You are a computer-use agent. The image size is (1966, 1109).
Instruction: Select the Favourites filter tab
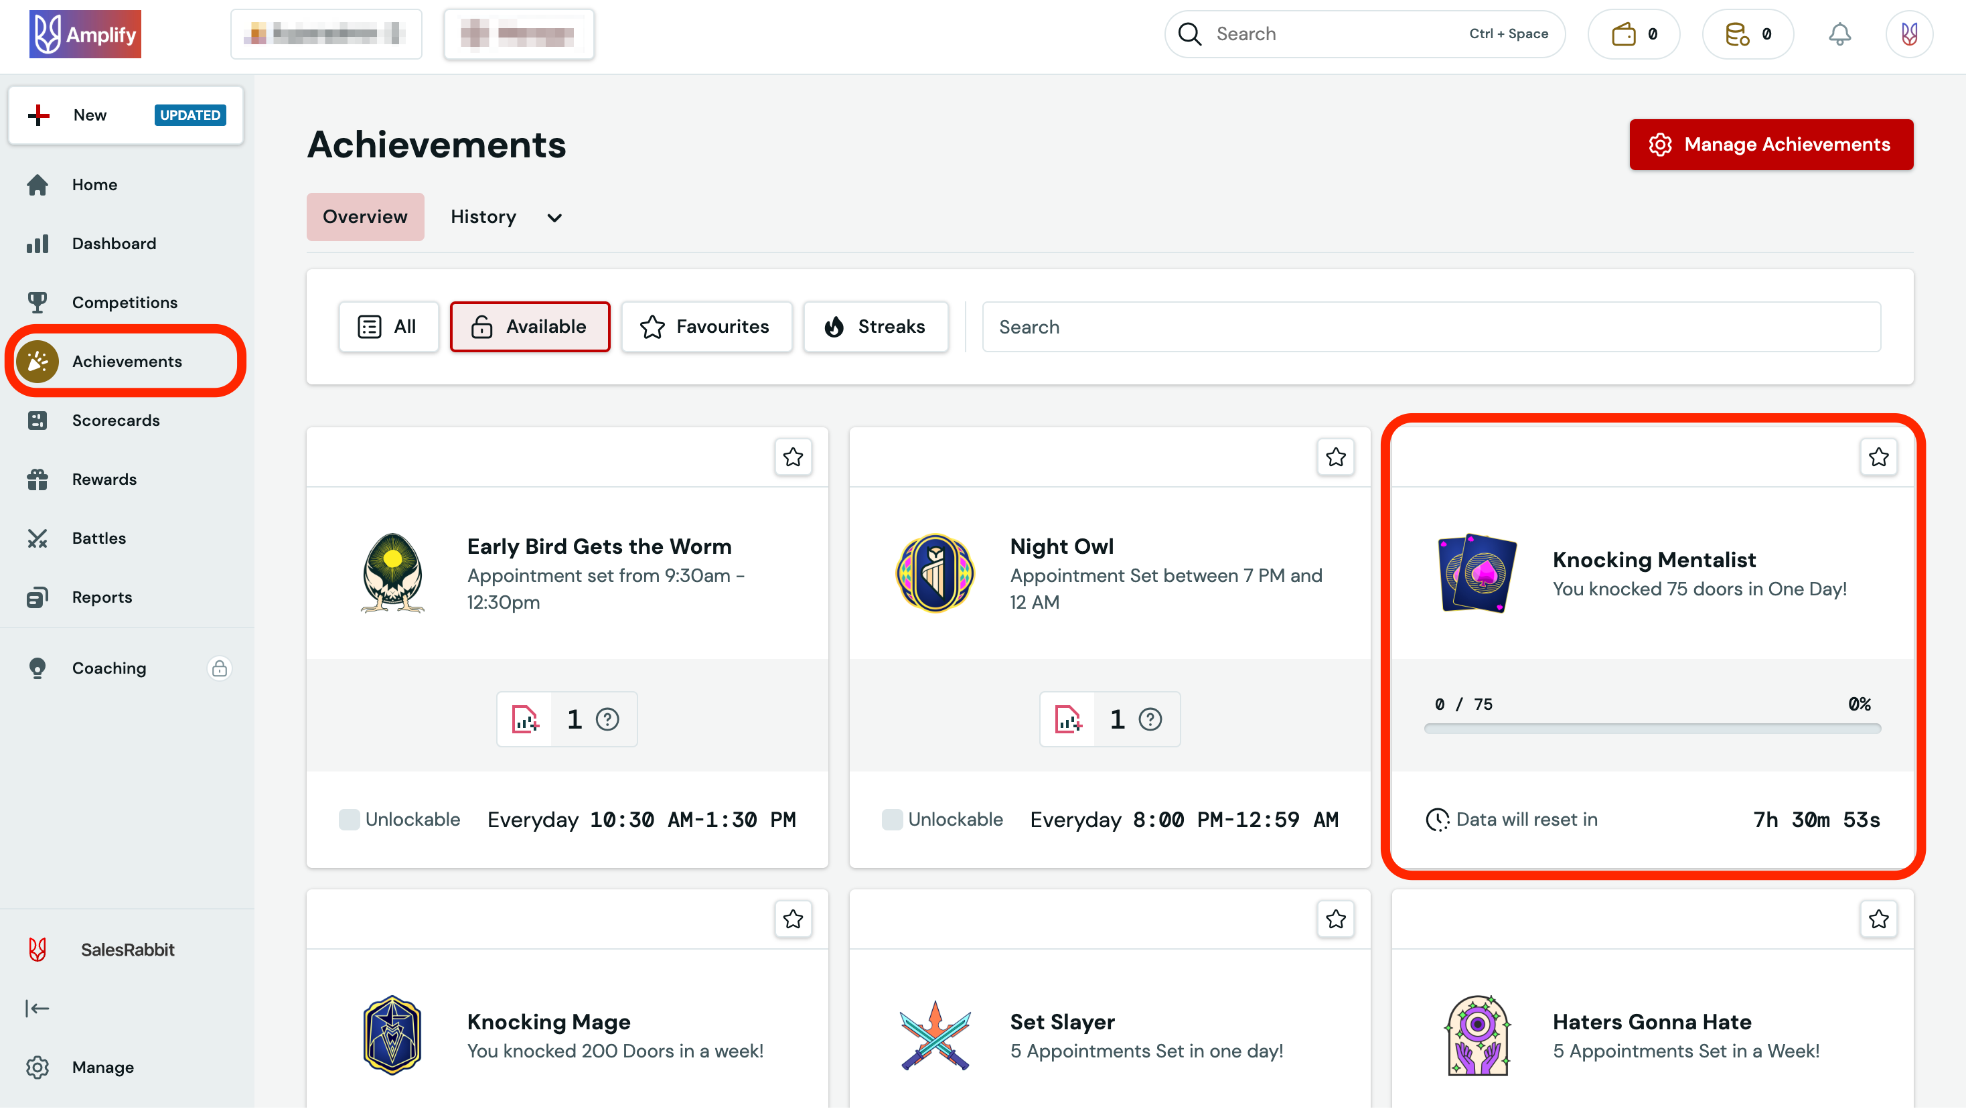coord(706,327)
